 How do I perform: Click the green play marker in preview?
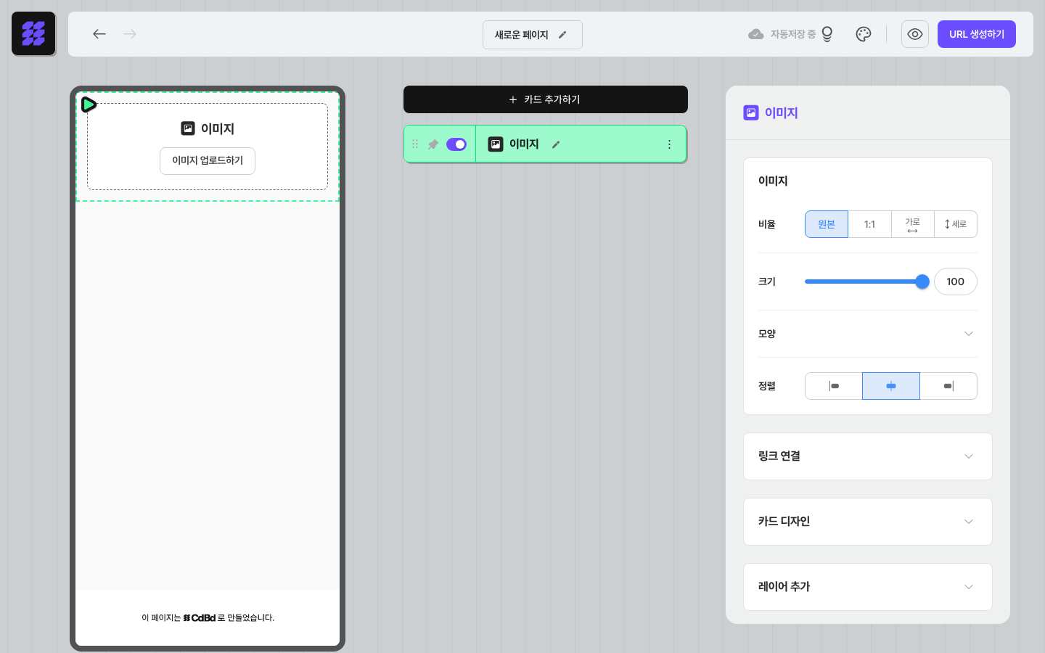(x=89, y=104)
